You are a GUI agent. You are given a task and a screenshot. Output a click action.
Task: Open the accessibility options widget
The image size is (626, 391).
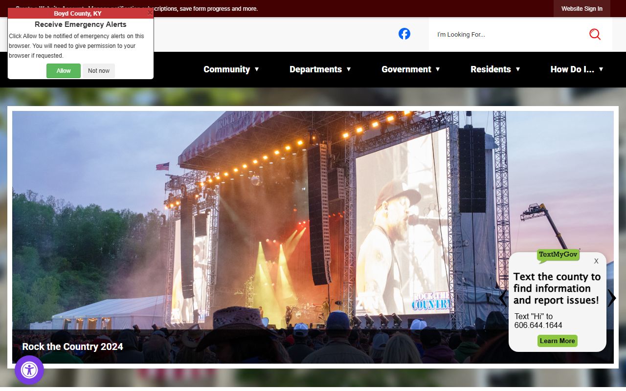coord(29,370)
